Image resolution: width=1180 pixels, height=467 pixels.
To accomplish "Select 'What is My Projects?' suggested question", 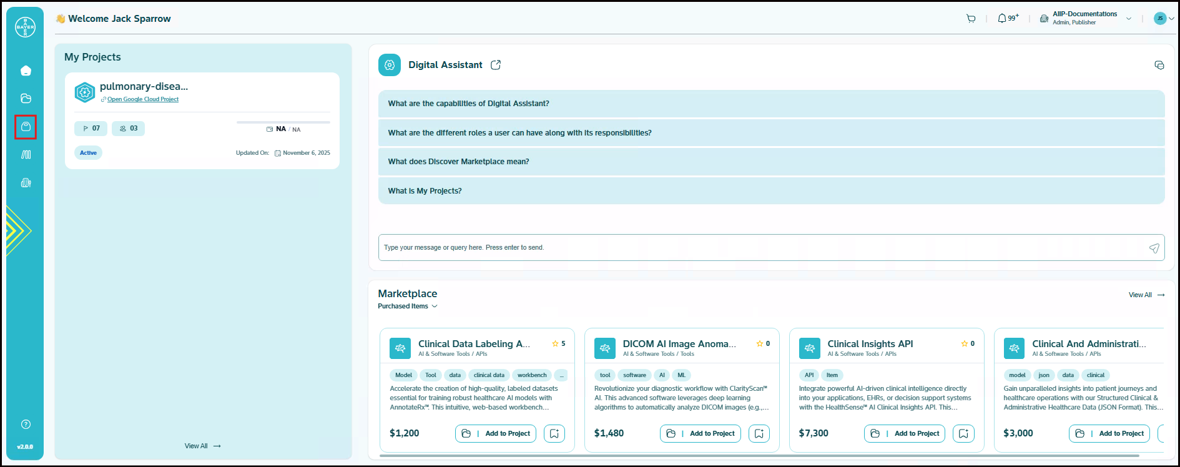I will pyautogui.click(x=425, y=191).
